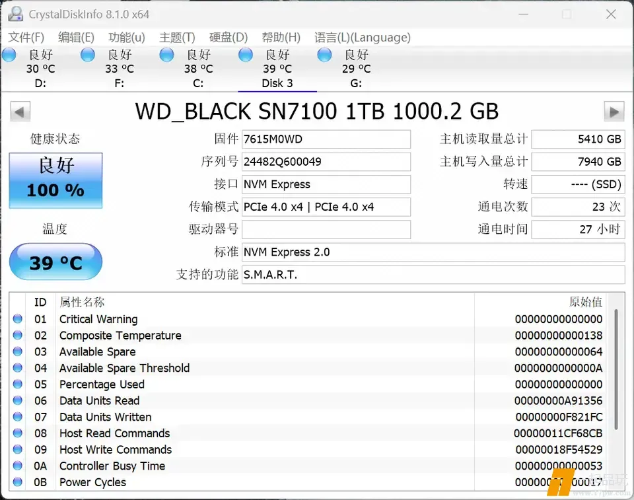Select drive F: status indicator
Viewport: 634px width, 500px height.
pyautogui.click(x=88, y=55)
